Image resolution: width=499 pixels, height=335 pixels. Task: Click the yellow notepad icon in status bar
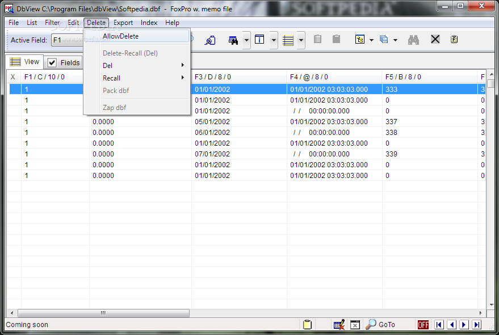coord(307,324)
